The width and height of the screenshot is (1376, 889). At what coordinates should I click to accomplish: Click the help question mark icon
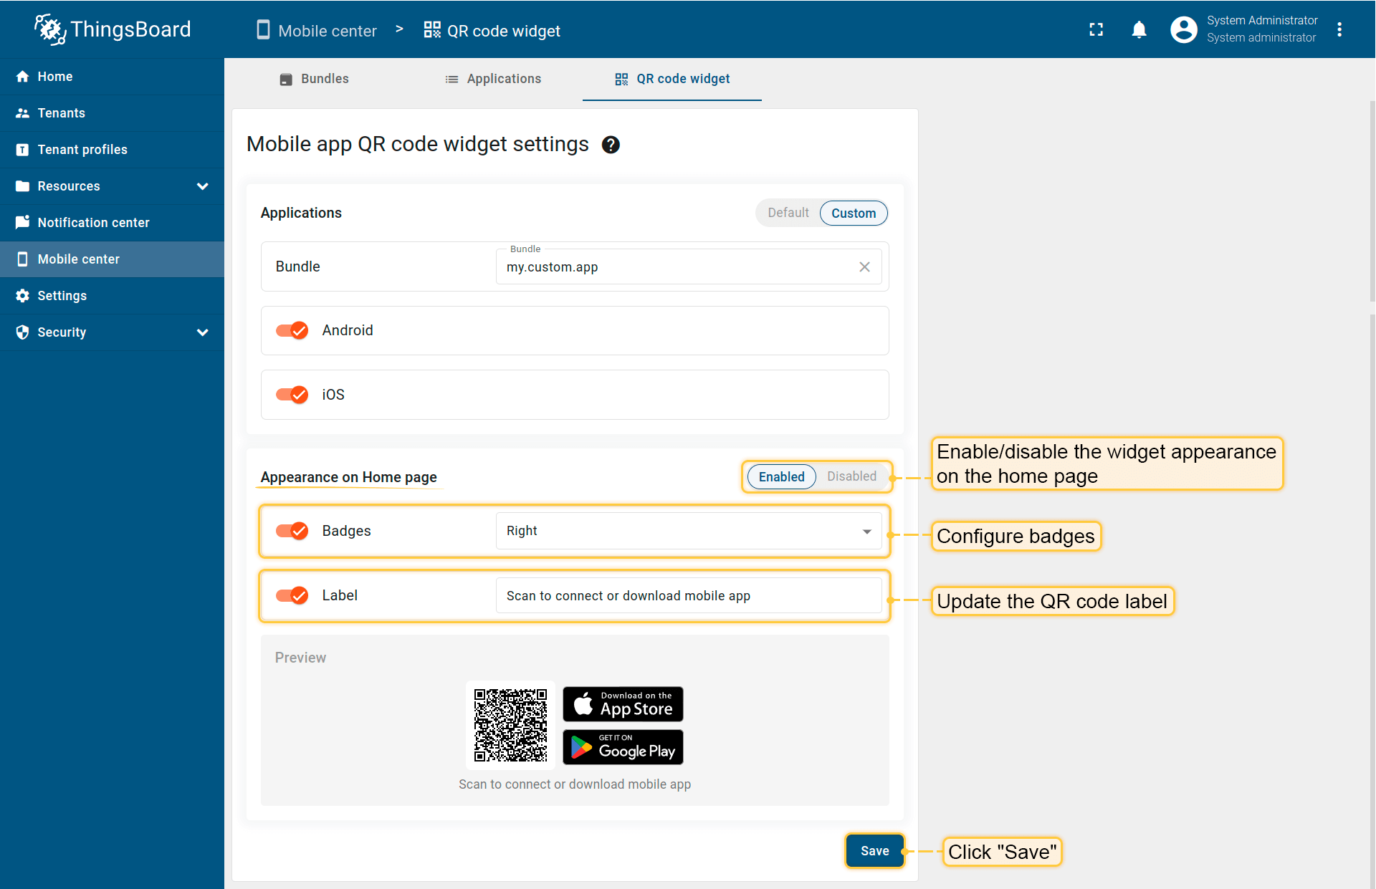[x=611, y=145]
